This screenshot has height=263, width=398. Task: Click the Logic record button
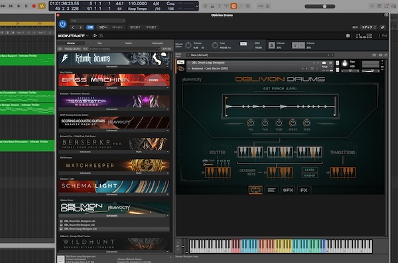point(34,6)
